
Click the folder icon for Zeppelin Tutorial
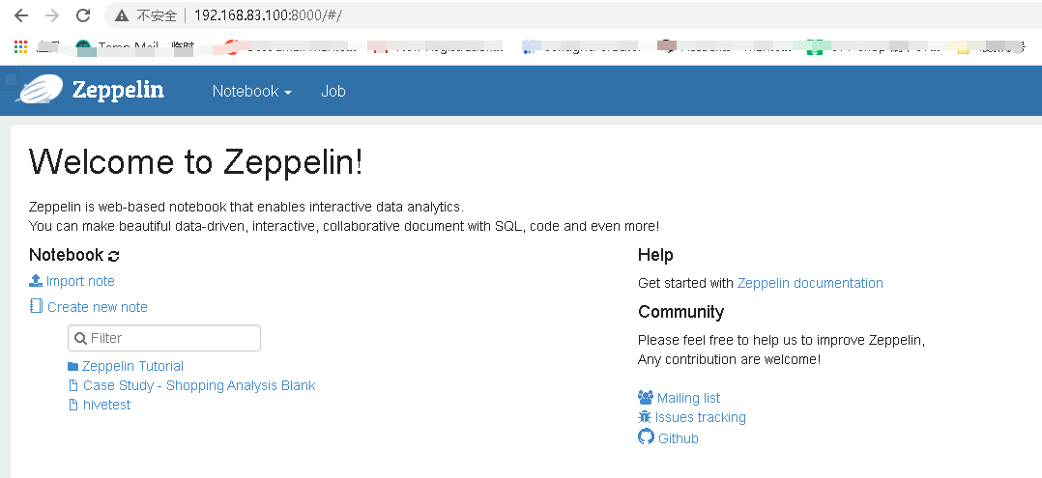(73, 367)
